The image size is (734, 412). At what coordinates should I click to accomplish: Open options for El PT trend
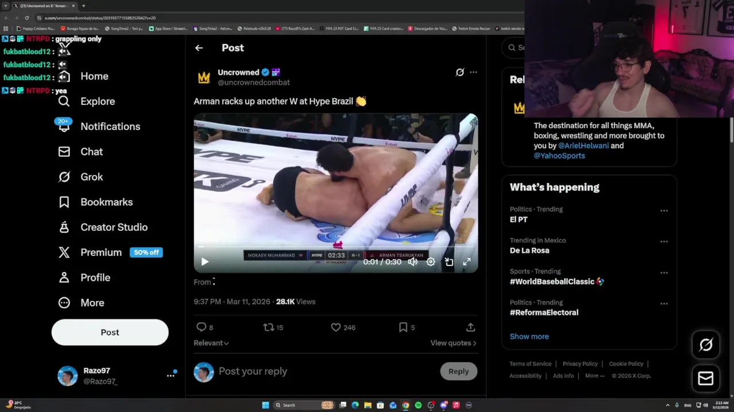664,211
